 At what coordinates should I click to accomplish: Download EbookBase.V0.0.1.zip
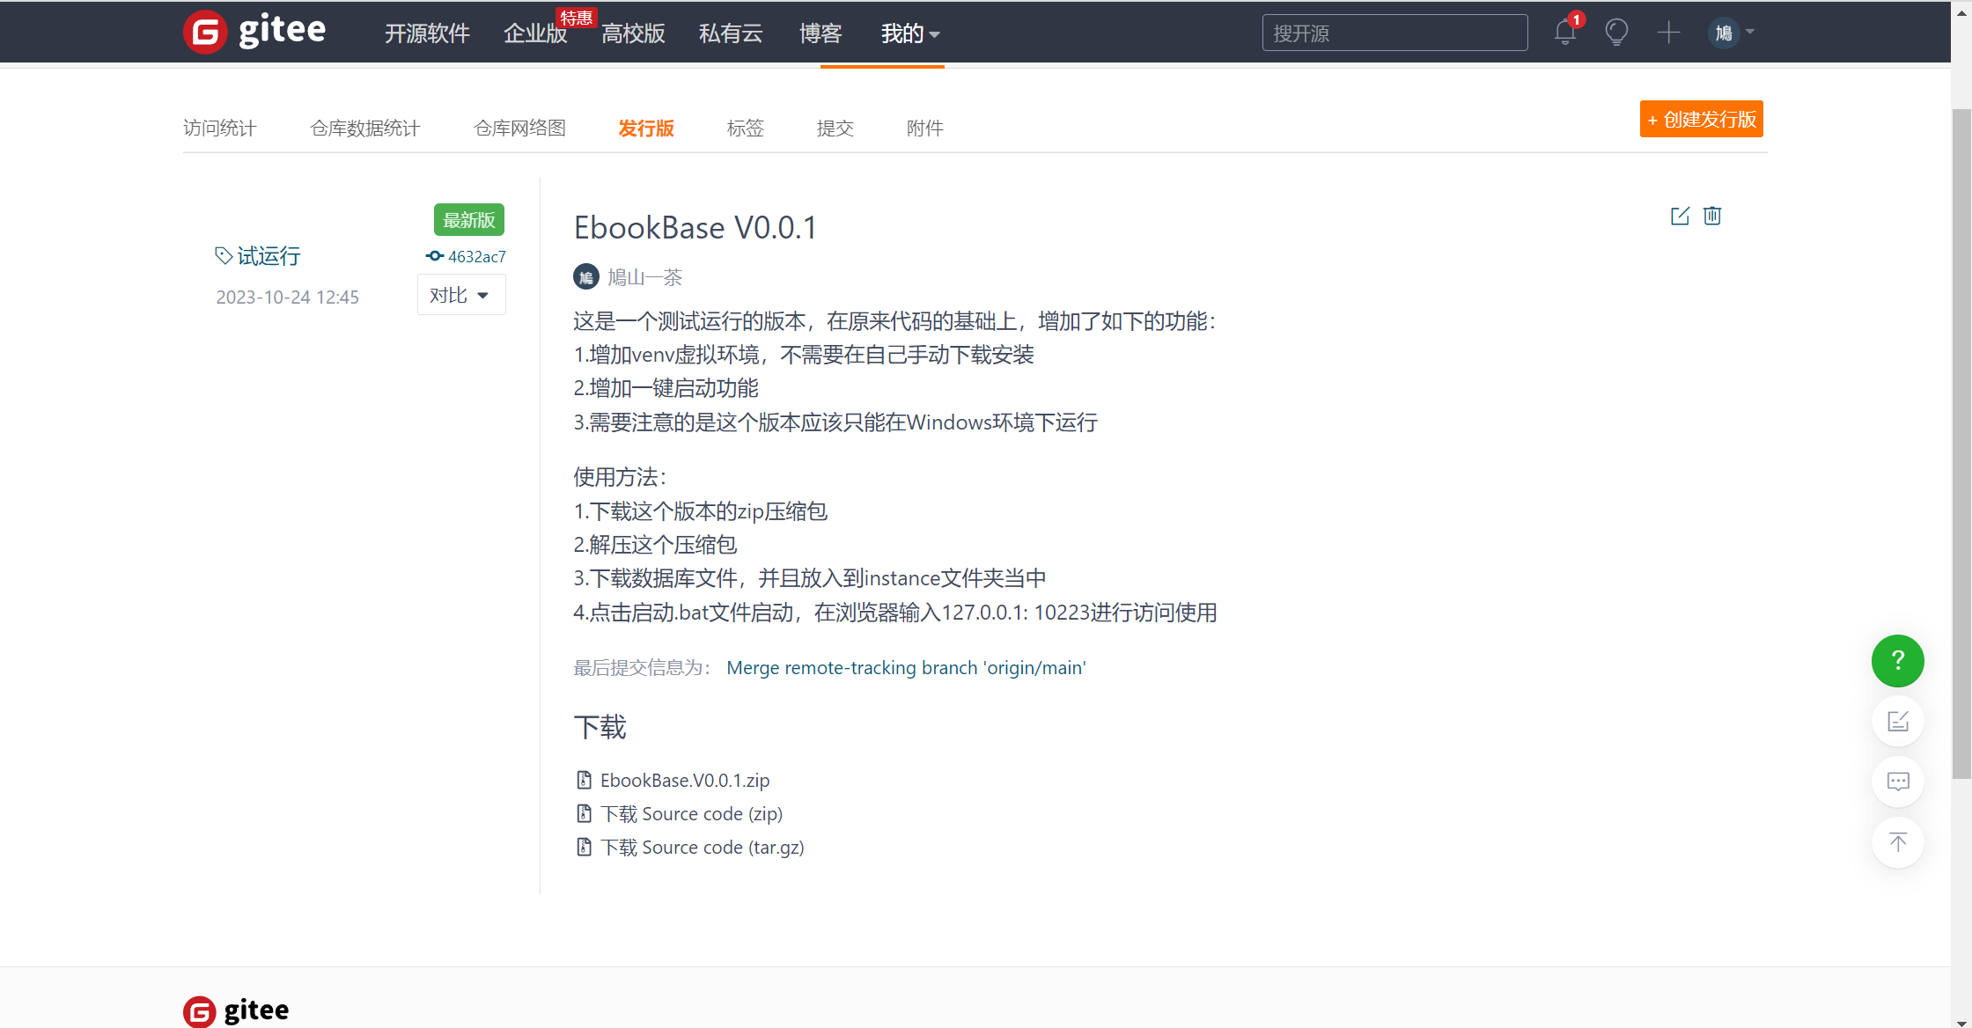pos(685,780)
